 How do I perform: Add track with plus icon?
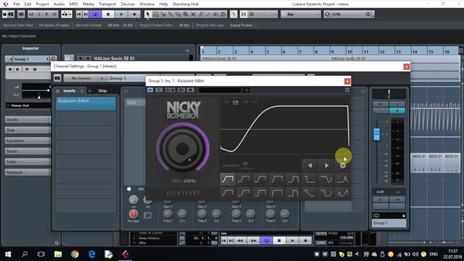coord(187,51)
